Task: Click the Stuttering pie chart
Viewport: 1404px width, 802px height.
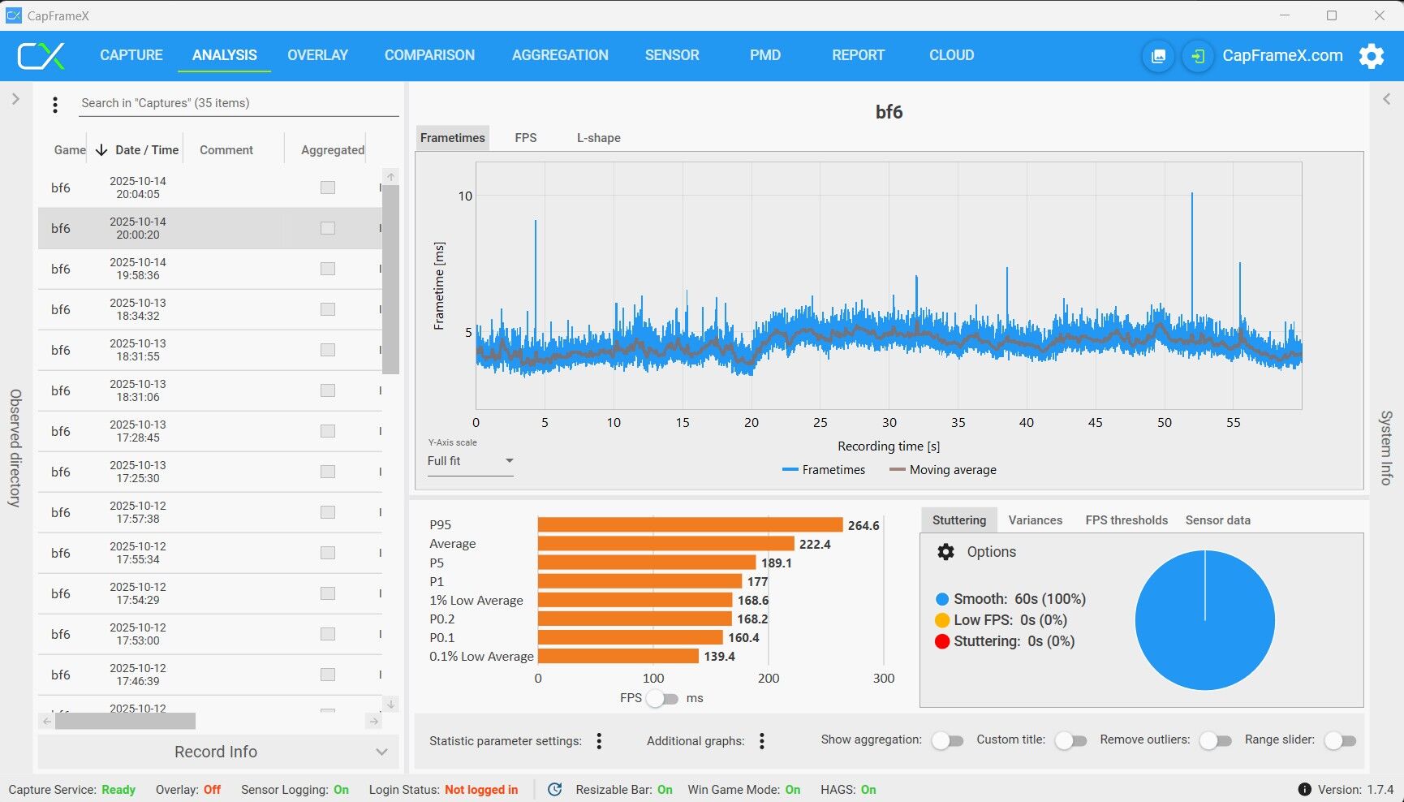Action: (1204, 620)
